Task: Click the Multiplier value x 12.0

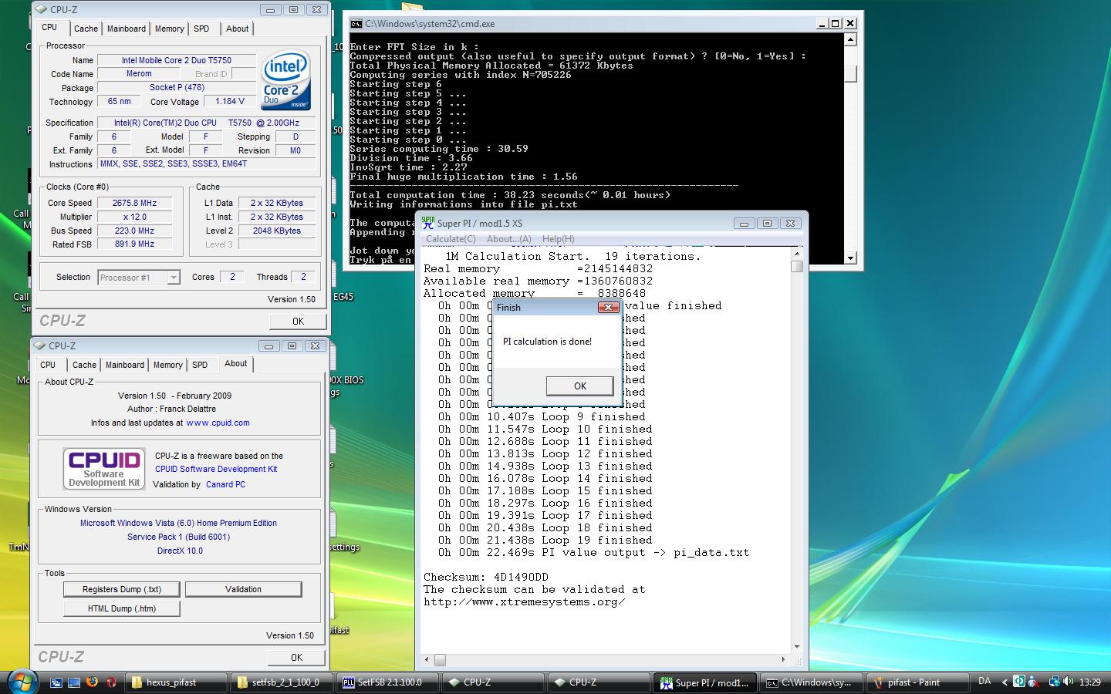Action: pyautogui.click(x=134, y=217)
